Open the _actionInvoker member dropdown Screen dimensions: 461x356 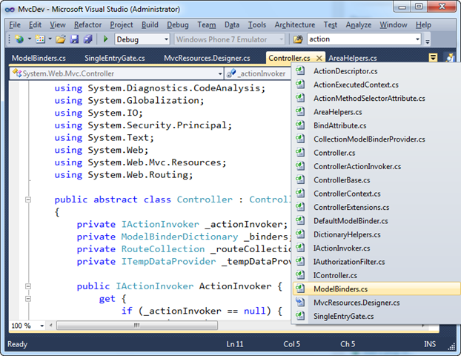click(x=258, y=73)
